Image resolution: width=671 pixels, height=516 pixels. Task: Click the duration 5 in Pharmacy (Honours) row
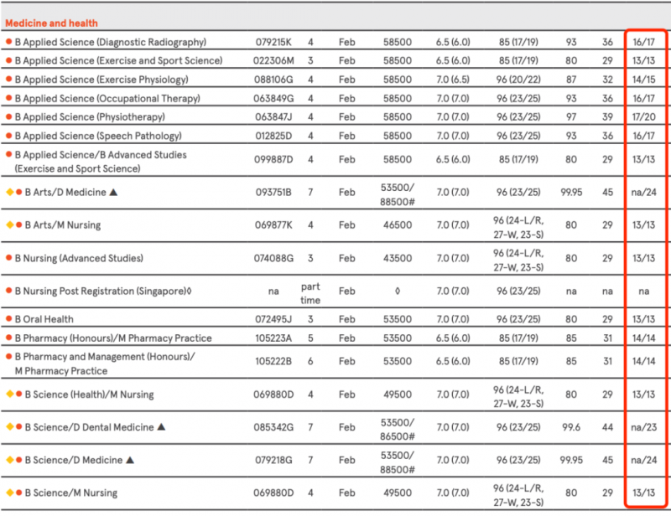(310, 338)
